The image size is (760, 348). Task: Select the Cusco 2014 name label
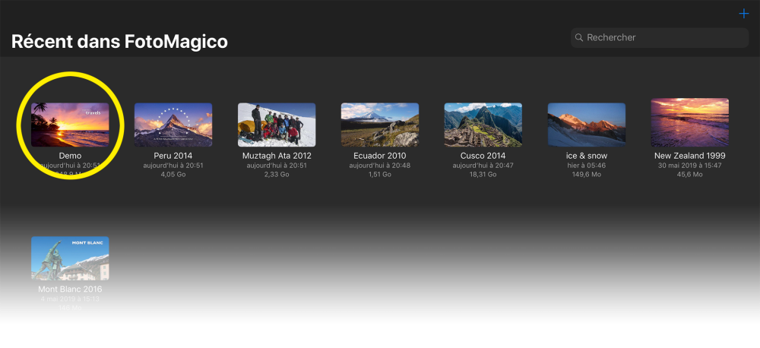click(x=483, y=156)
